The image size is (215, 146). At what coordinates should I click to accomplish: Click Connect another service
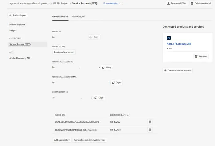(178, 70)
